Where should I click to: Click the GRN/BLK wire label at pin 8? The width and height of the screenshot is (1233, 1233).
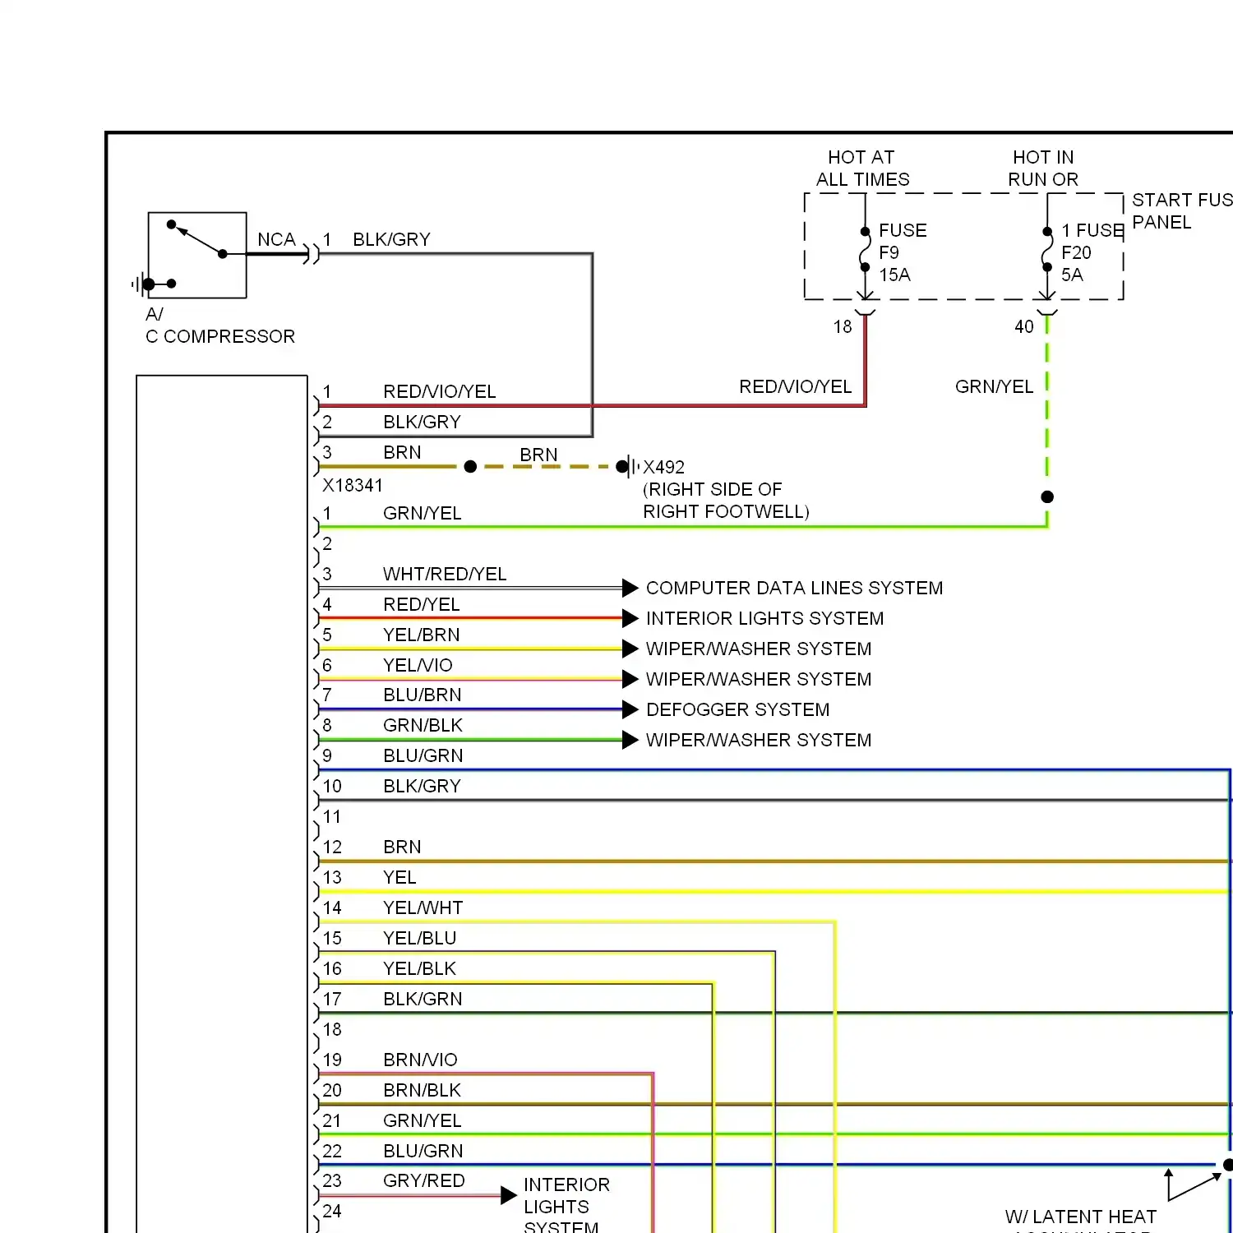pyautogui.click(x=423, y=725)
